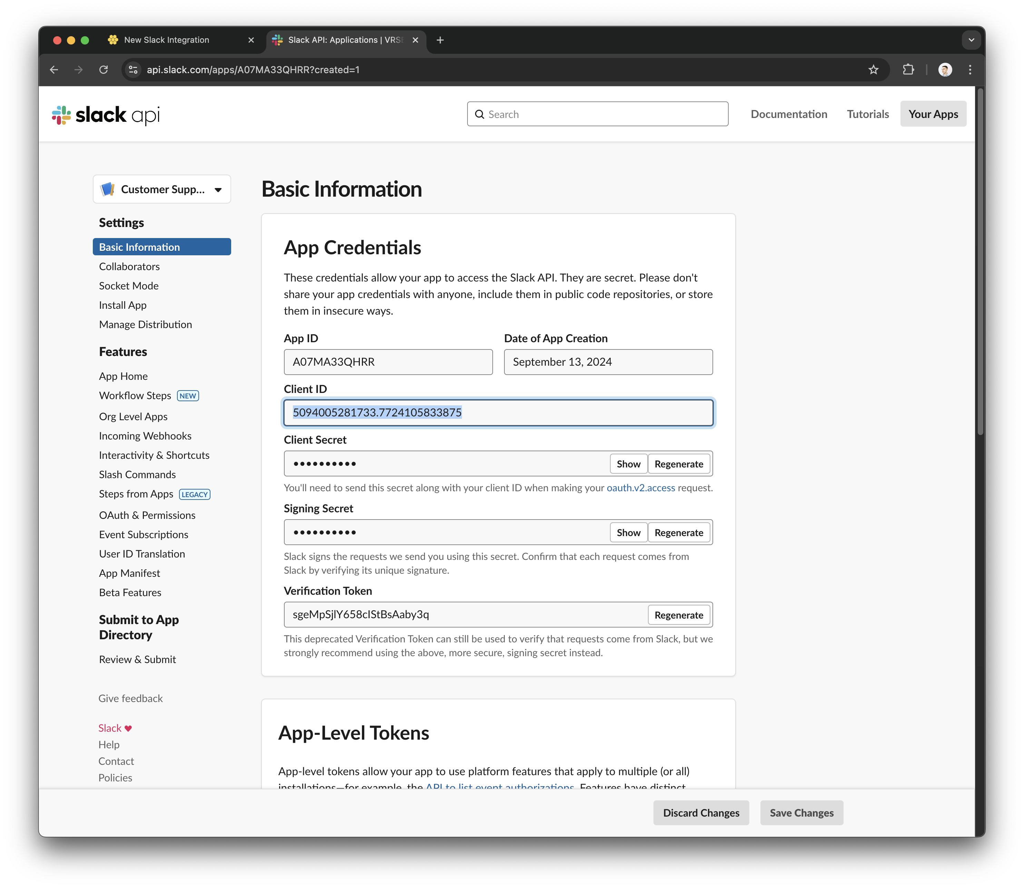Open the tab list chevron in Chrome
The height and width of the screenshot is (888, 1024).
coord(971,40)
